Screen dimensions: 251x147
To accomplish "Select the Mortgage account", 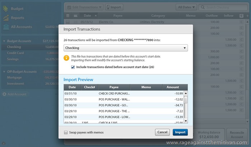I will click(31, 78).
